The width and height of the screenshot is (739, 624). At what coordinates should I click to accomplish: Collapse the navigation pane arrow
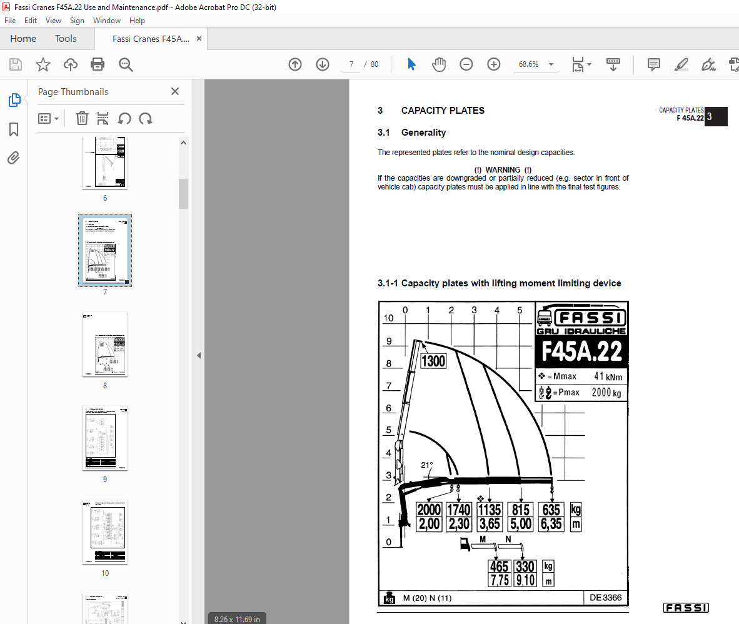[x=199, y=355]
